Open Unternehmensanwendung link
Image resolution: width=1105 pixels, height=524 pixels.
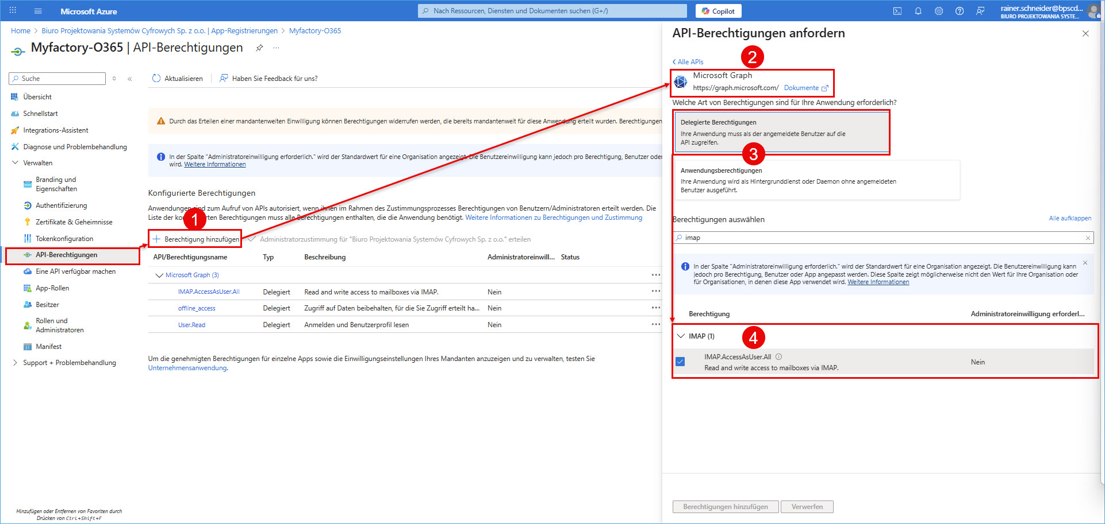187,368
